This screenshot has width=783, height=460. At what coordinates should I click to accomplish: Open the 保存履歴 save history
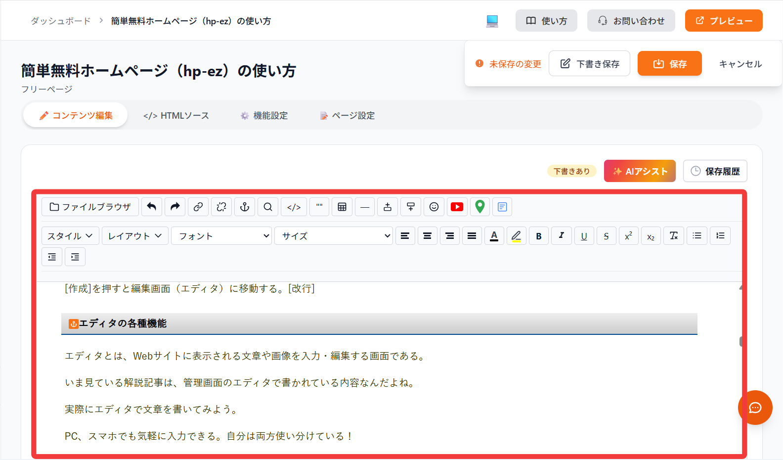click(715, 171)
